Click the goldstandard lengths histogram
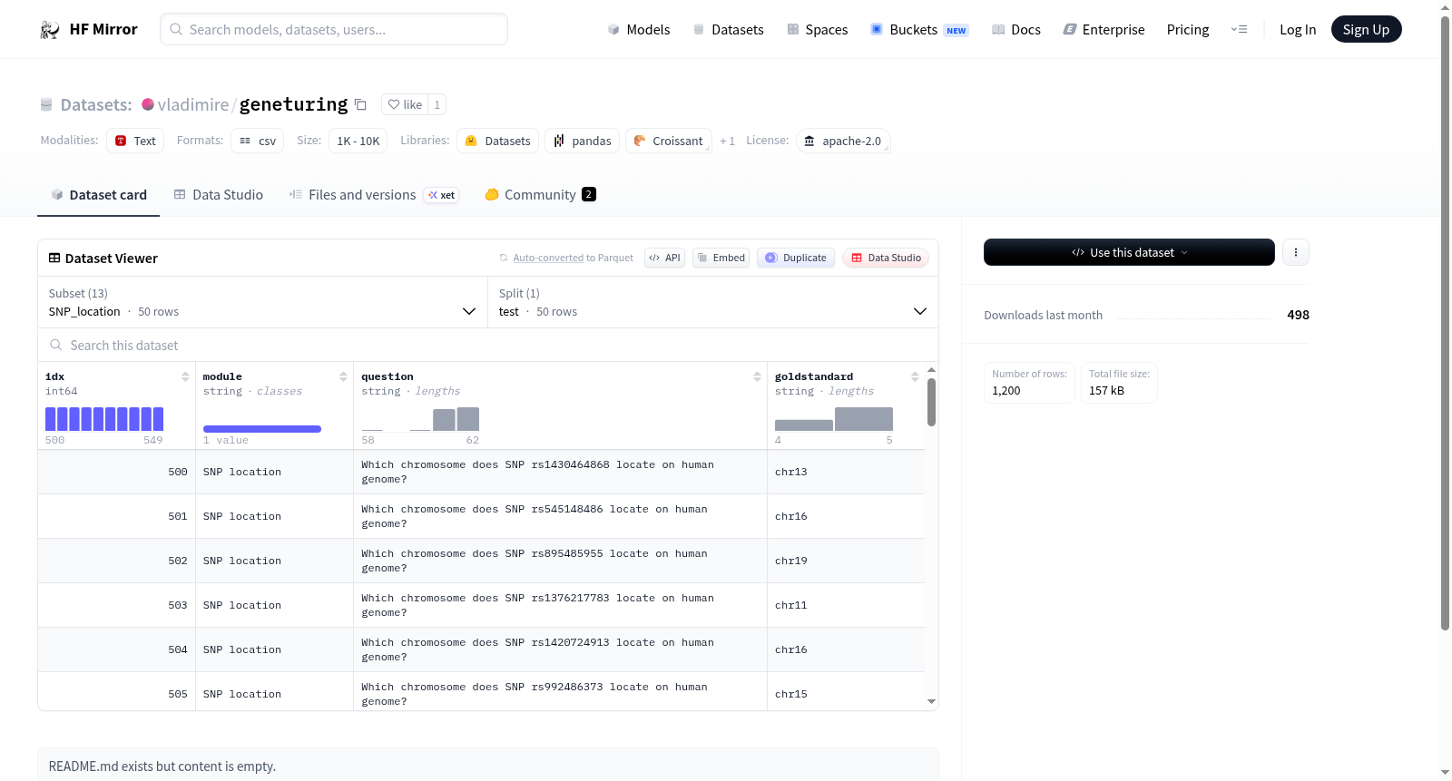The height and width of the screenshot is (781, 1452). [834, 418]
